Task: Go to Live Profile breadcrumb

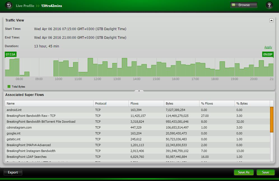Action: [25, 6]
